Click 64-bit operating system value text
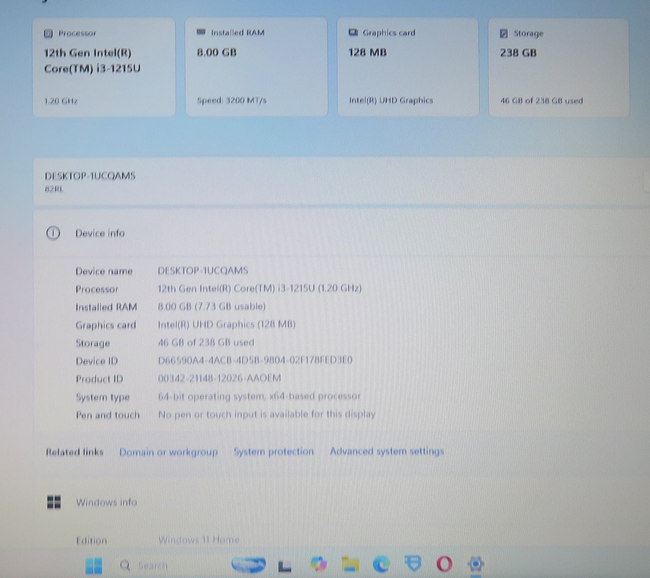Image resolution: width=650 pixels, height=578 pixels. (259, 396)
